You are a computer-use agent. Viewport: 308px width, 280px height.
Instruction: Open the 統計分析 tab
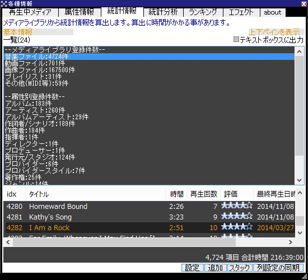point(163,12)
